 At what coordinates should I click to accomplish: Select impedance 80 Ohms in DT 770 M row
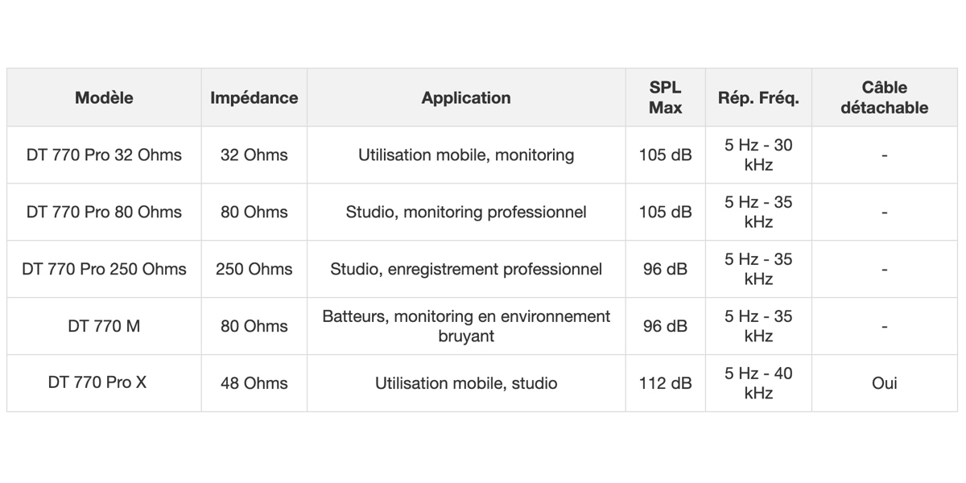(x=254, y=326)
